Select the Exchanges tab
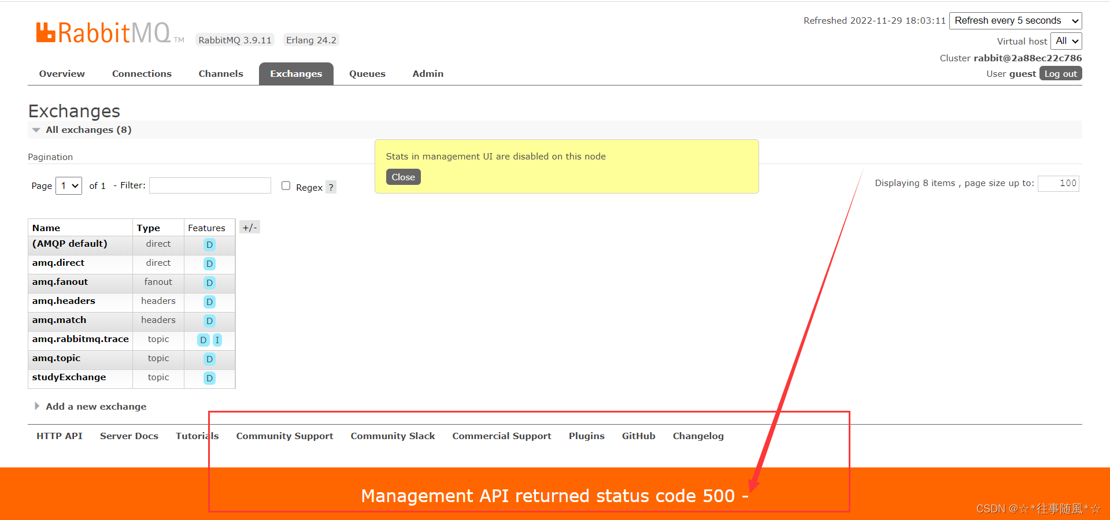 pyautogui.click(x=296, y=74)
